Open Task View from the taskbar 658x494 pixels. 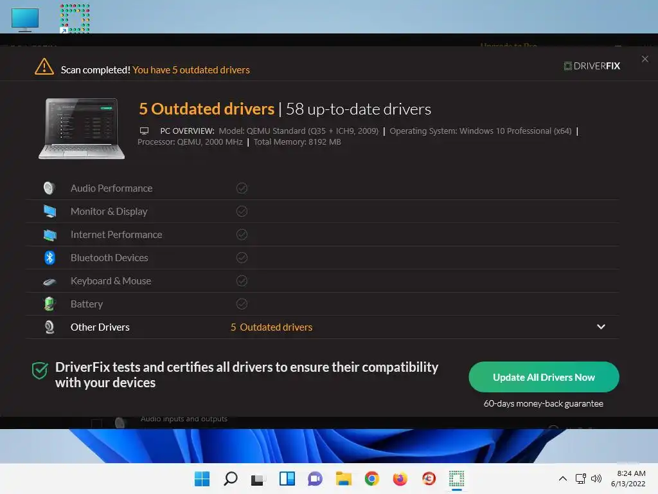point(258,479)
